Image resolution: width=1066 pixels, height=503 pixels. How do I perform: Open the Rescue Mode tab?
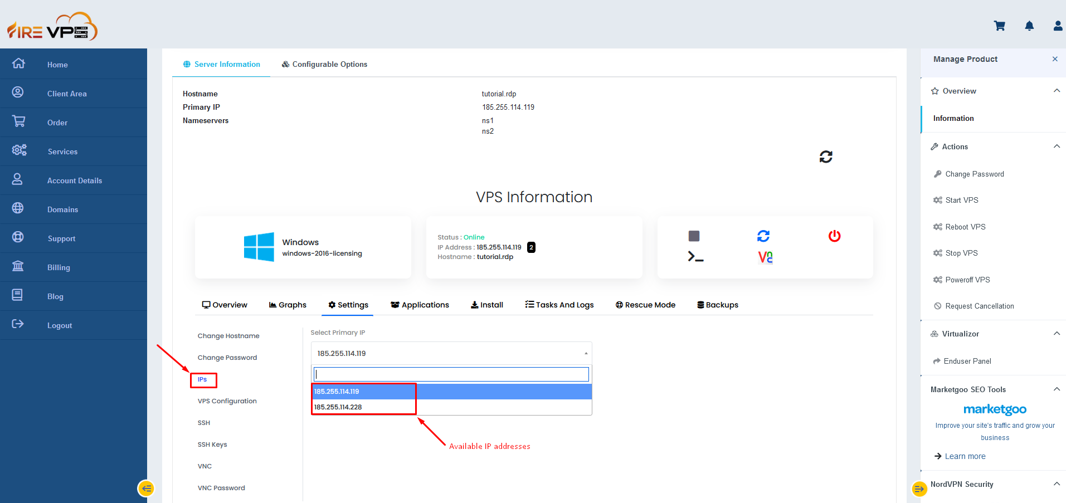645,305
